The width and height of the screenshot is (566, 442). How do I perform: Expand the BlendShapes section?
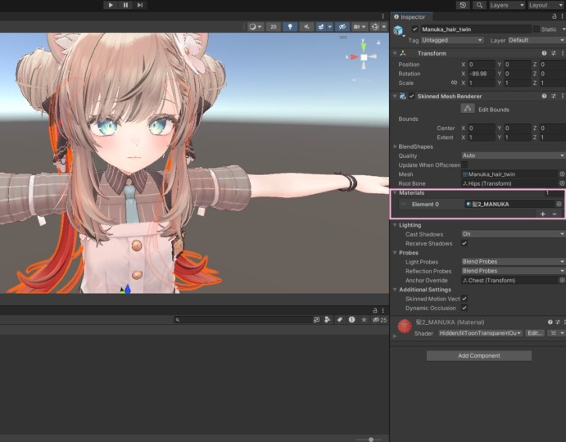pos(395,147)
